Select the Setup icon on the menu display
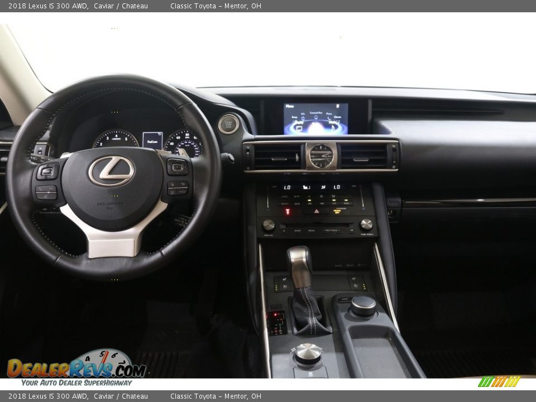This screenshot has width=536, height=402. (295, 117)
